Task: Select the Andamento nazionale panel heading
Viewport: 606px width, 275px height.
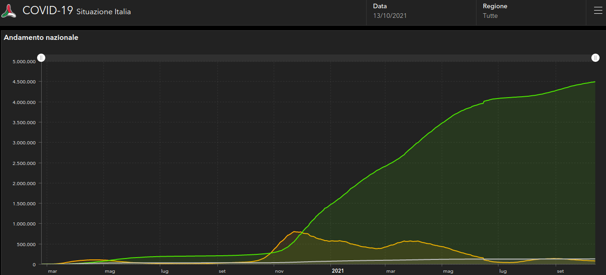Action: tap(41, 38)
